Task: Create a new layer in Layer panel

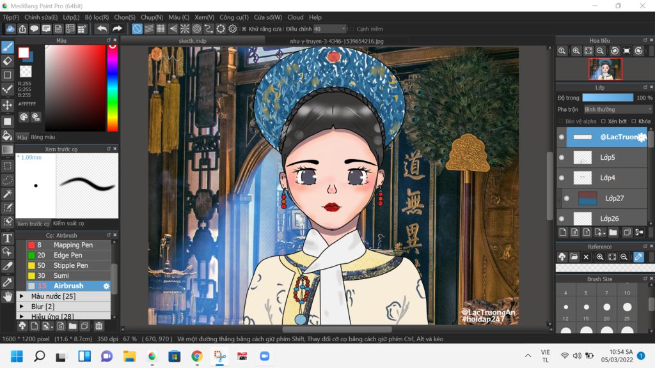Action: [x=563, y=233]
